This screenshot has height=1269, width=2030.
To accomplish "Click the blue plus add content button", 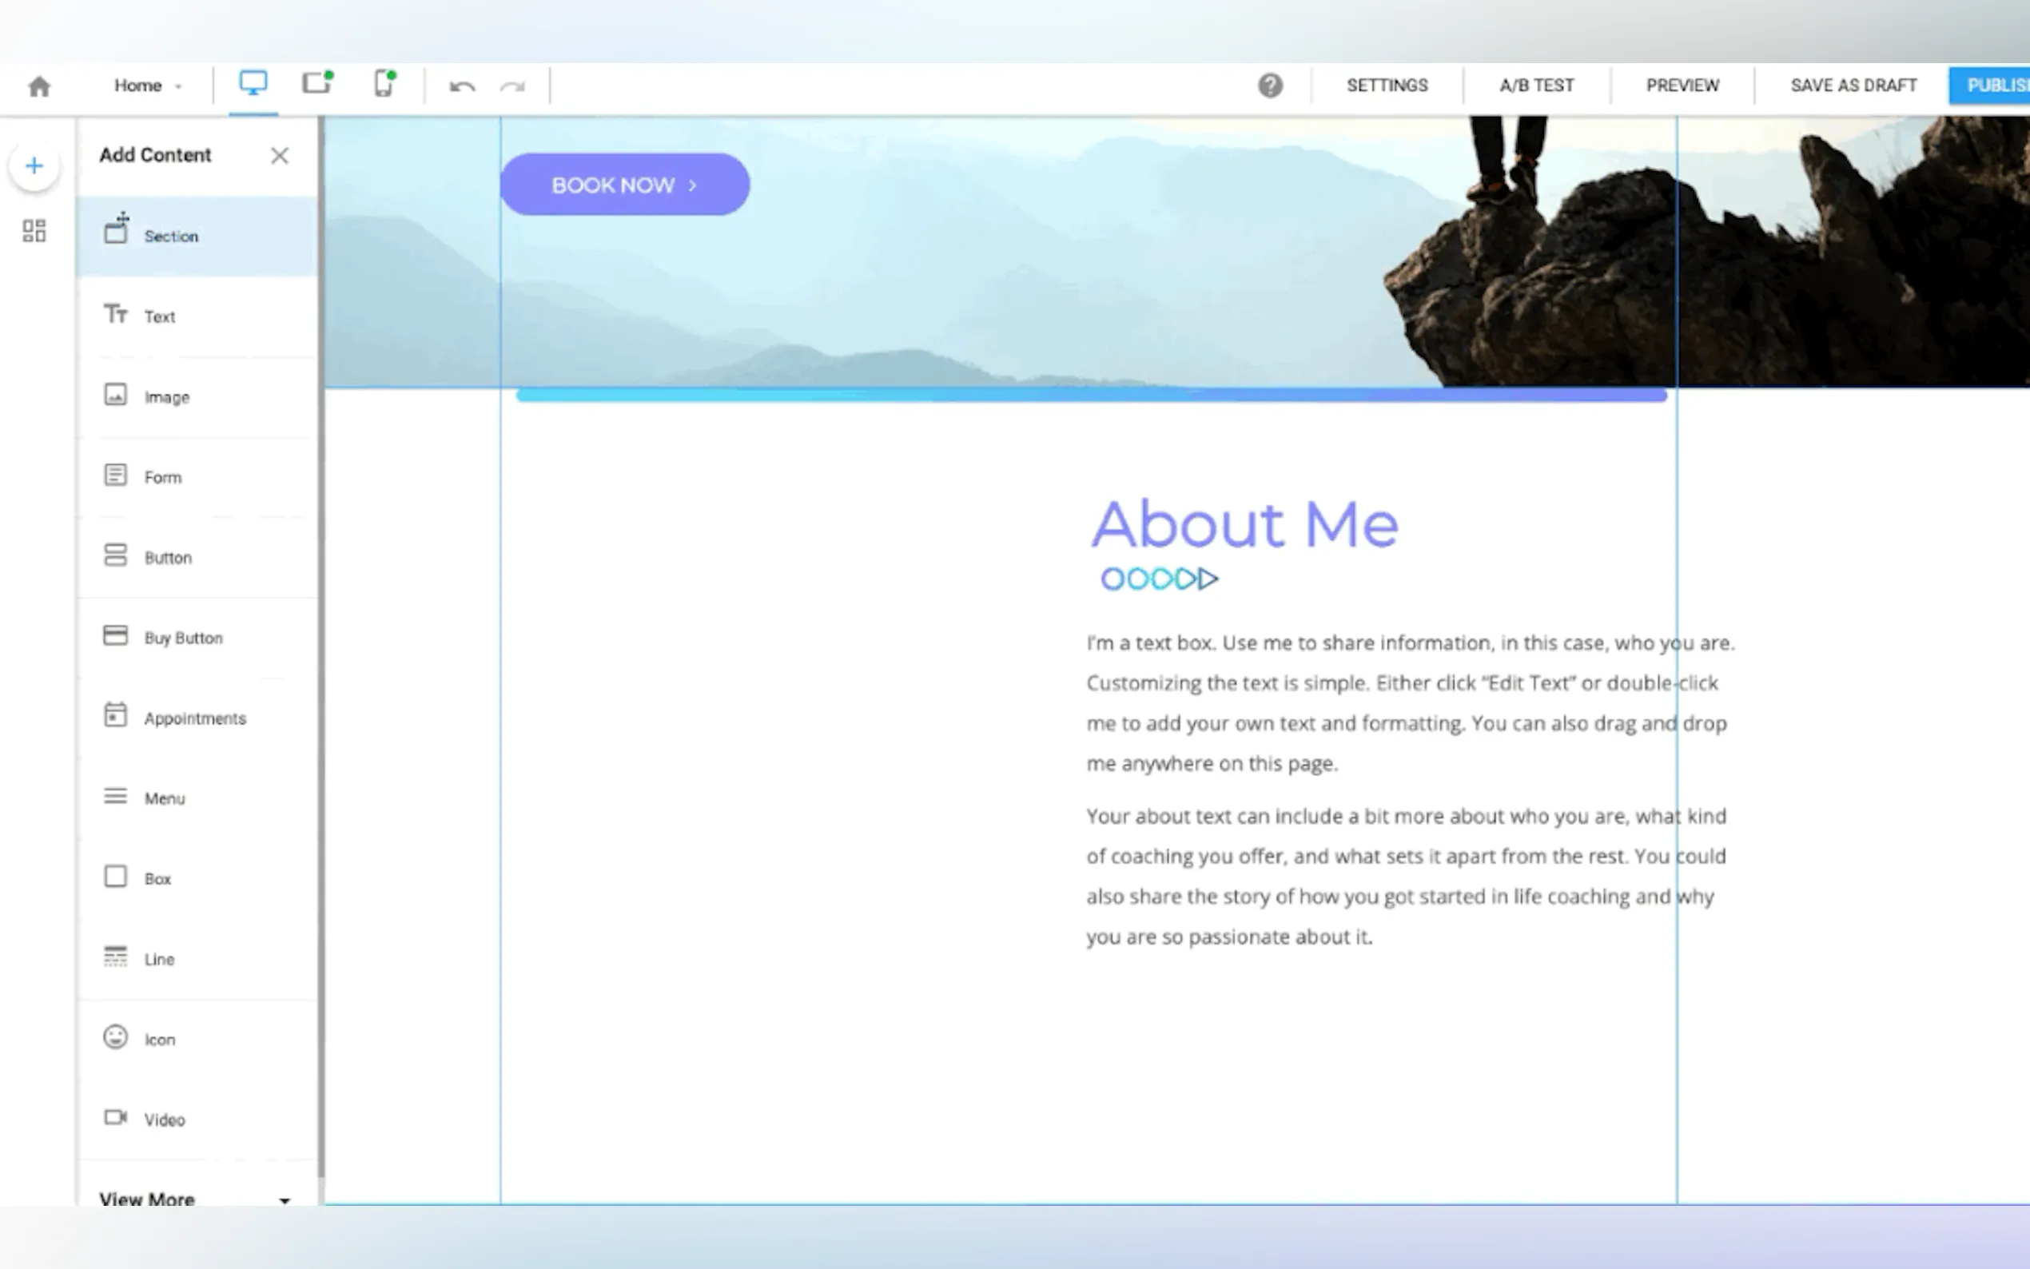I will (34, 165).
